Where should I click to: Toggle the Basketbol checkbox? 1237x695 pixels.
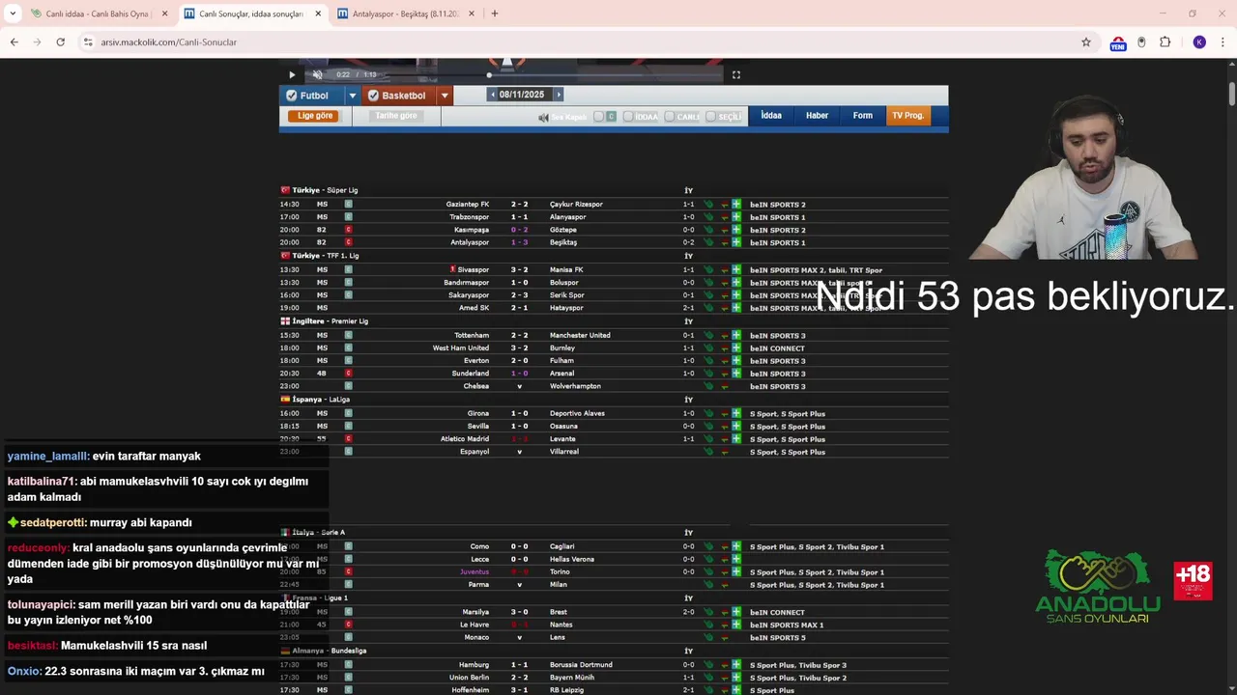(x=373, y=96)
